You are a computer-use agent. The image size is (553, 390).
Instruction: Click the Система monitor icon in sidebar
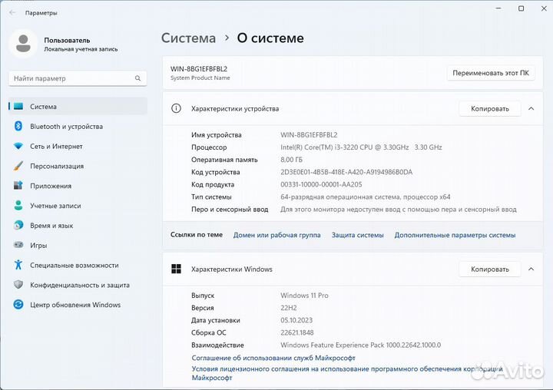click(x=18, y=106)
